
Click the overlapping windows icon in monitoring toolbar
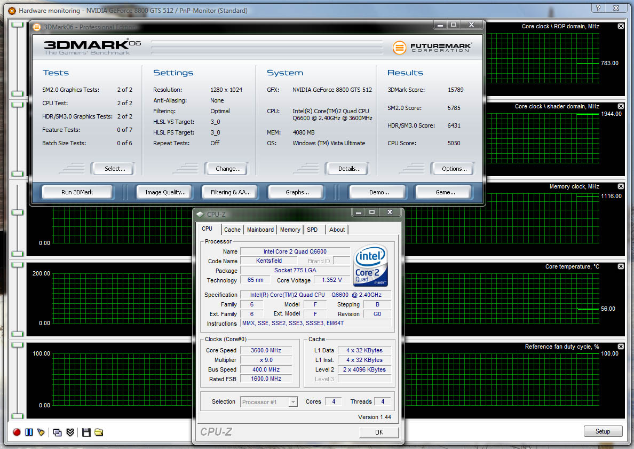58,432
